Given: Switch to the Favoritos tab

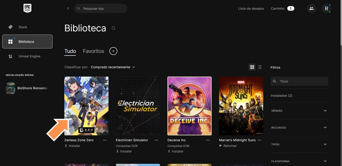Looking at the screenshot, I should tap(93, 51).
